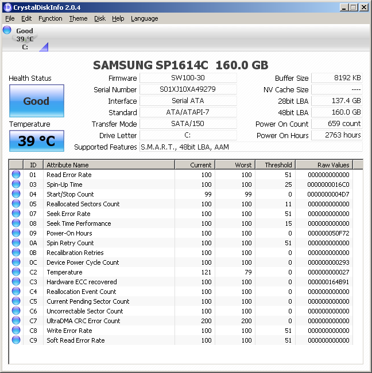Click raw value 0000000016C0

pos(328,184)
